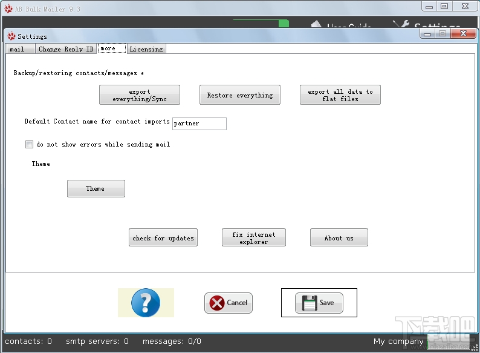Close the Settings dialog window

(464, 33)
